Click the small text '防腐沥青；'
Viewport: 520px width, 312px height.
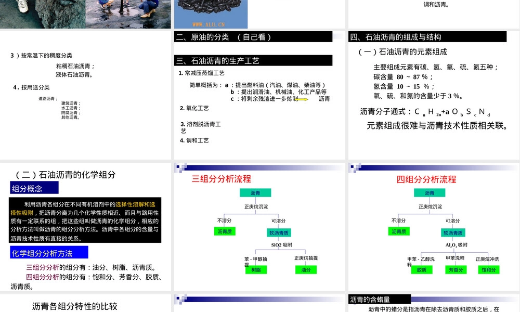71,112
